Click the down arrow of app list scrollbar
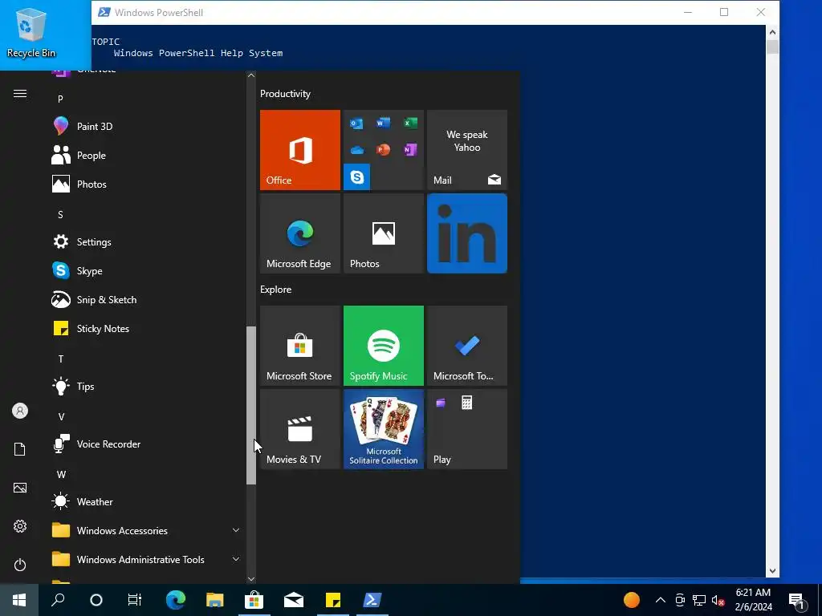This screenshot has width=822, height=616. click(251, 579)
